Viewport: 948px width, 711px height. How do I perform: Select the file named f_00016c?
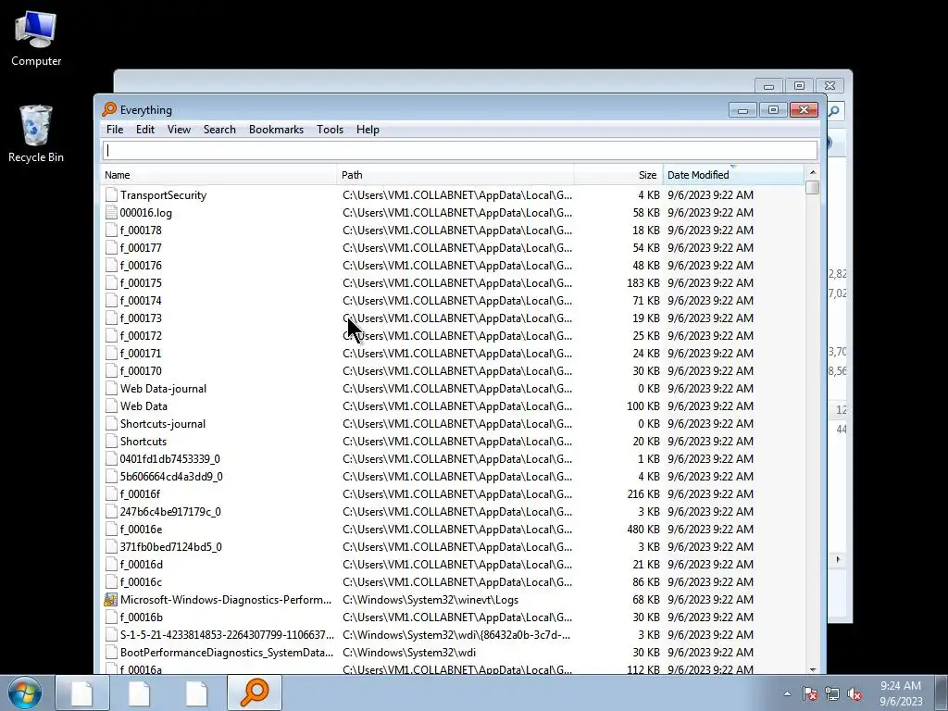[141, 581]
